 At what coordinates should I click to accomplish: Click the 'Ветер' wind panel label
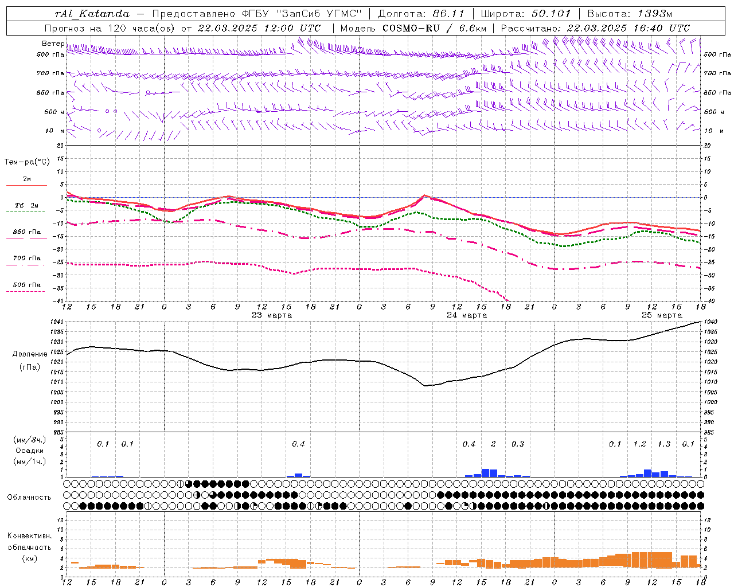53,44
